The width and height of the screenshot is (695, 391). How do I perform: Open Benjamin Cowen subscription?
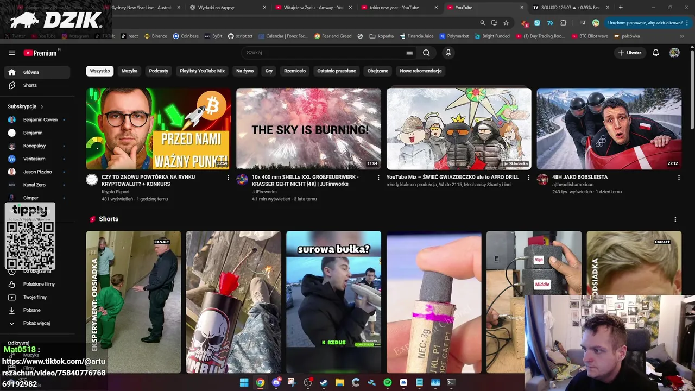tap(37, 119)
